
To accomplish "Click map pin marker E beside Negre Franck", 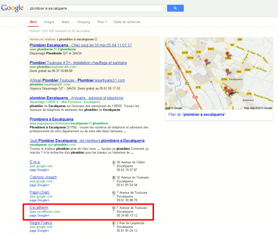I will coord(114,224).
